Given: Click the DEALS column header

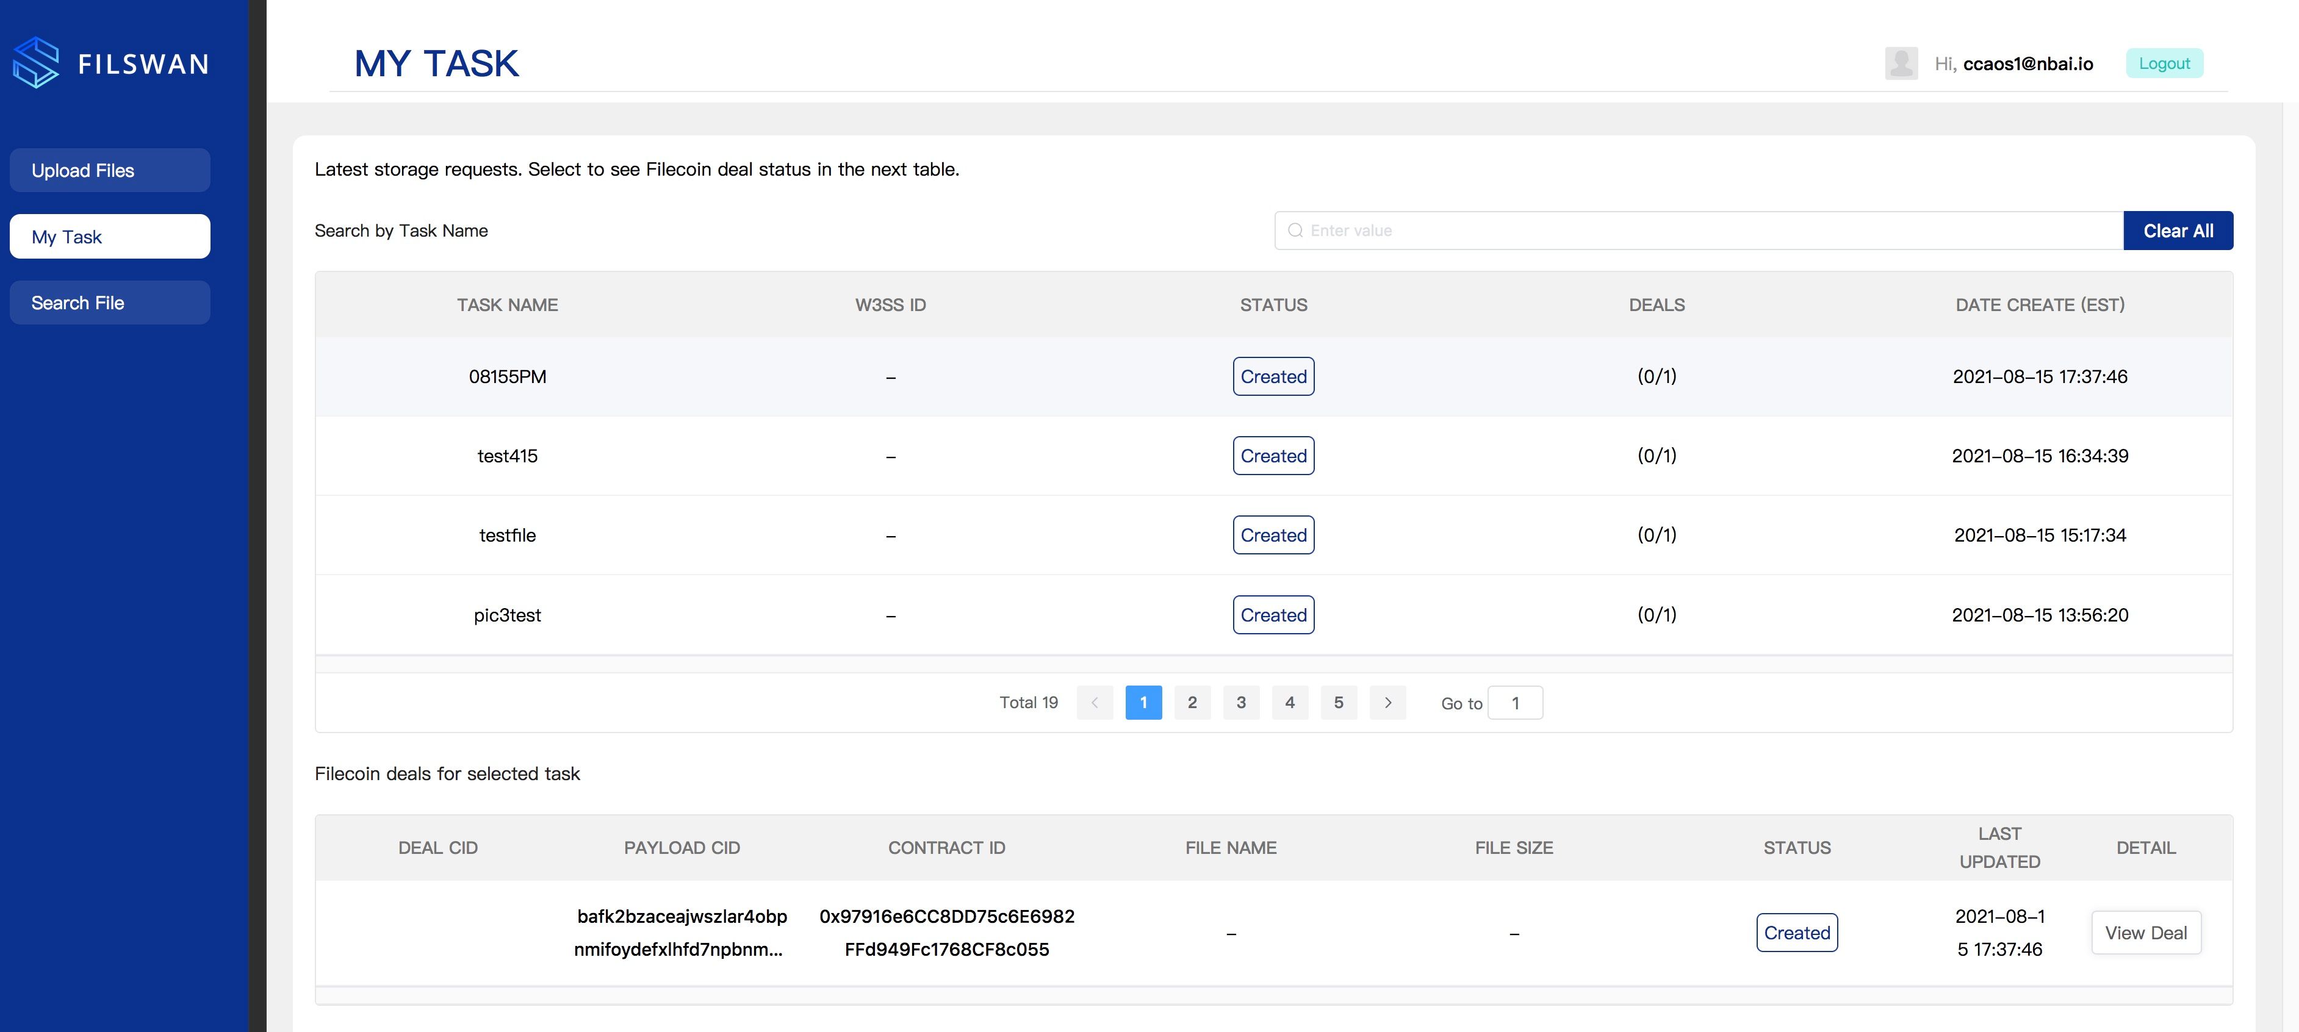Looking at the screenshot, I should click(1657, 305).
